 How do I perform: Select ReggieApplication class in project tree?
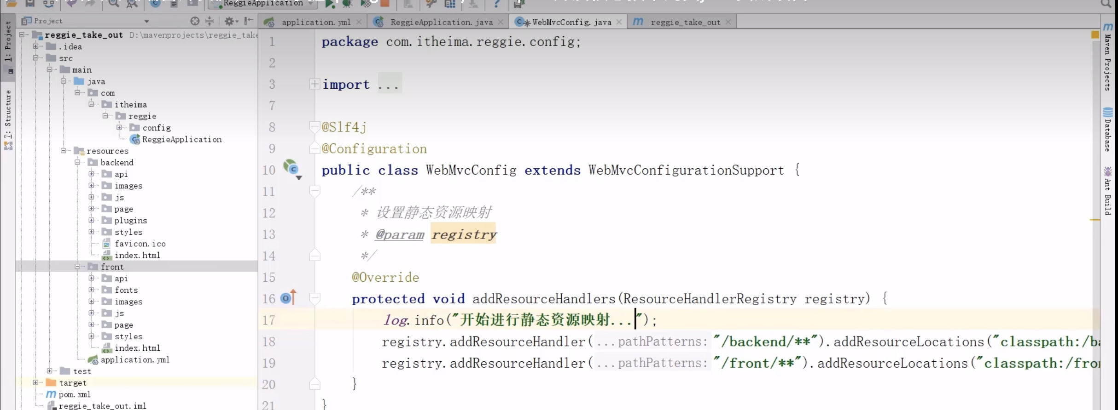click(x=181, y=139)
